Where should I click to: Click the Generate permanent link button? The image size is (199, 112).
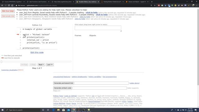[x=63, y=83]
